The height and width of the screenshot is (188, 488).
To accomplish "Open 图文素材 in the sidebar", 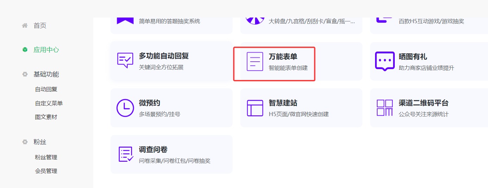I will [x=46, y=117].
